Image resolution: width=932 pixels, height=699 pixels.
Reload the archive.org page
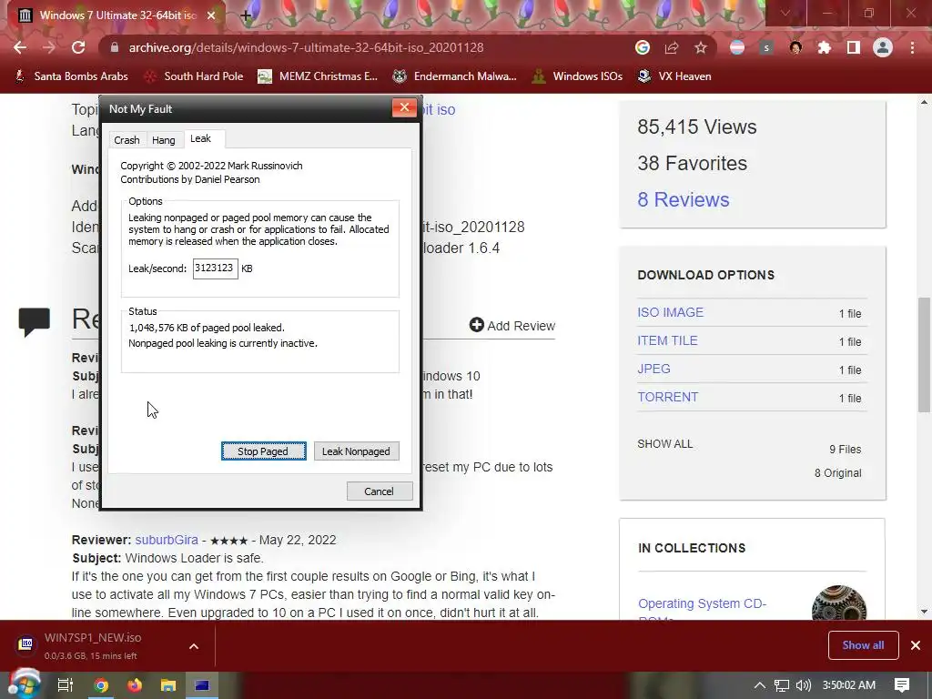pos(78,47)
